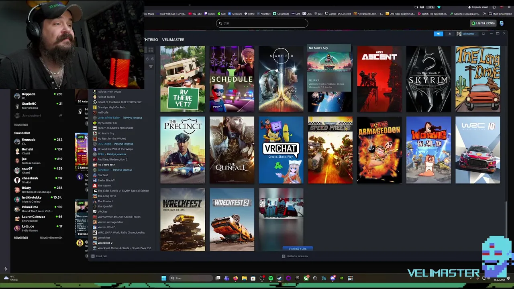Open the Worms Armageddon cover

click(x=379, y=150)
